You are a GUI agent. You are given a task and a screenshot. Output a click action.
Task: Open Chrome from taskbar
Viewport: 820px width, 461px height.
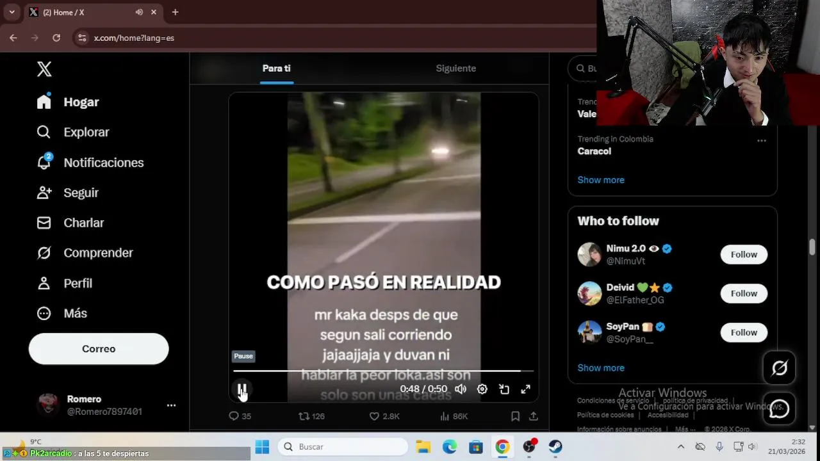[x=503, y=447]
